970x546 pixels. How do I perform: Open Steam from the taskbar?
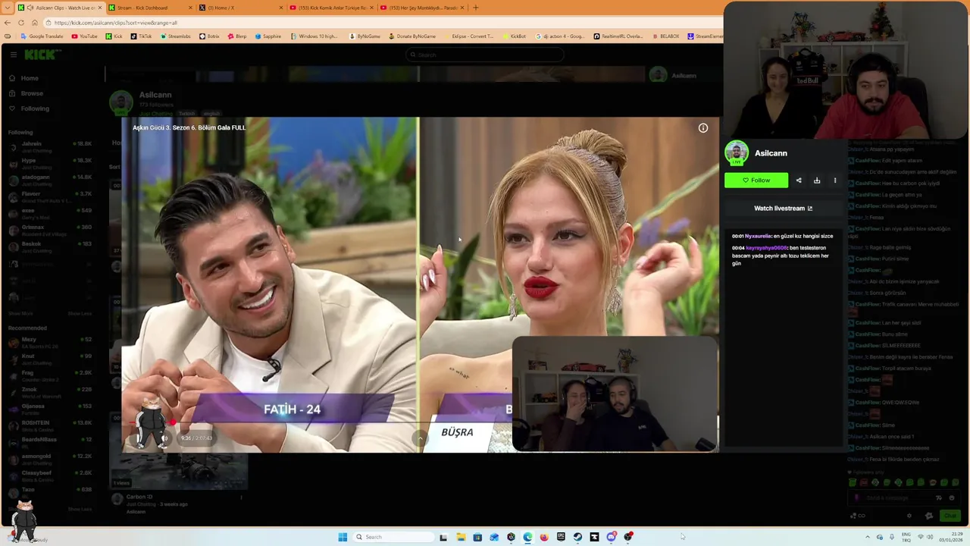pyautogui.click(x=577, y=537)
